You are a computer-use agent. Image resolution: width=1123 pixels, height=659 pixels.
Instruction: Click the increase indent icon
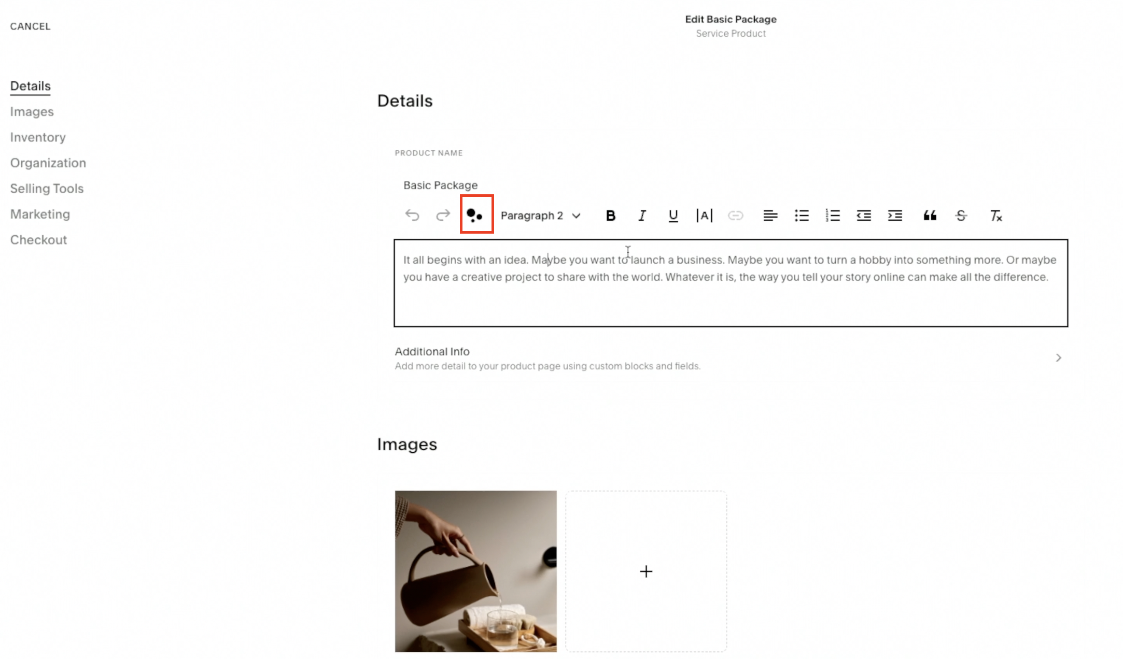pos(895,216)
